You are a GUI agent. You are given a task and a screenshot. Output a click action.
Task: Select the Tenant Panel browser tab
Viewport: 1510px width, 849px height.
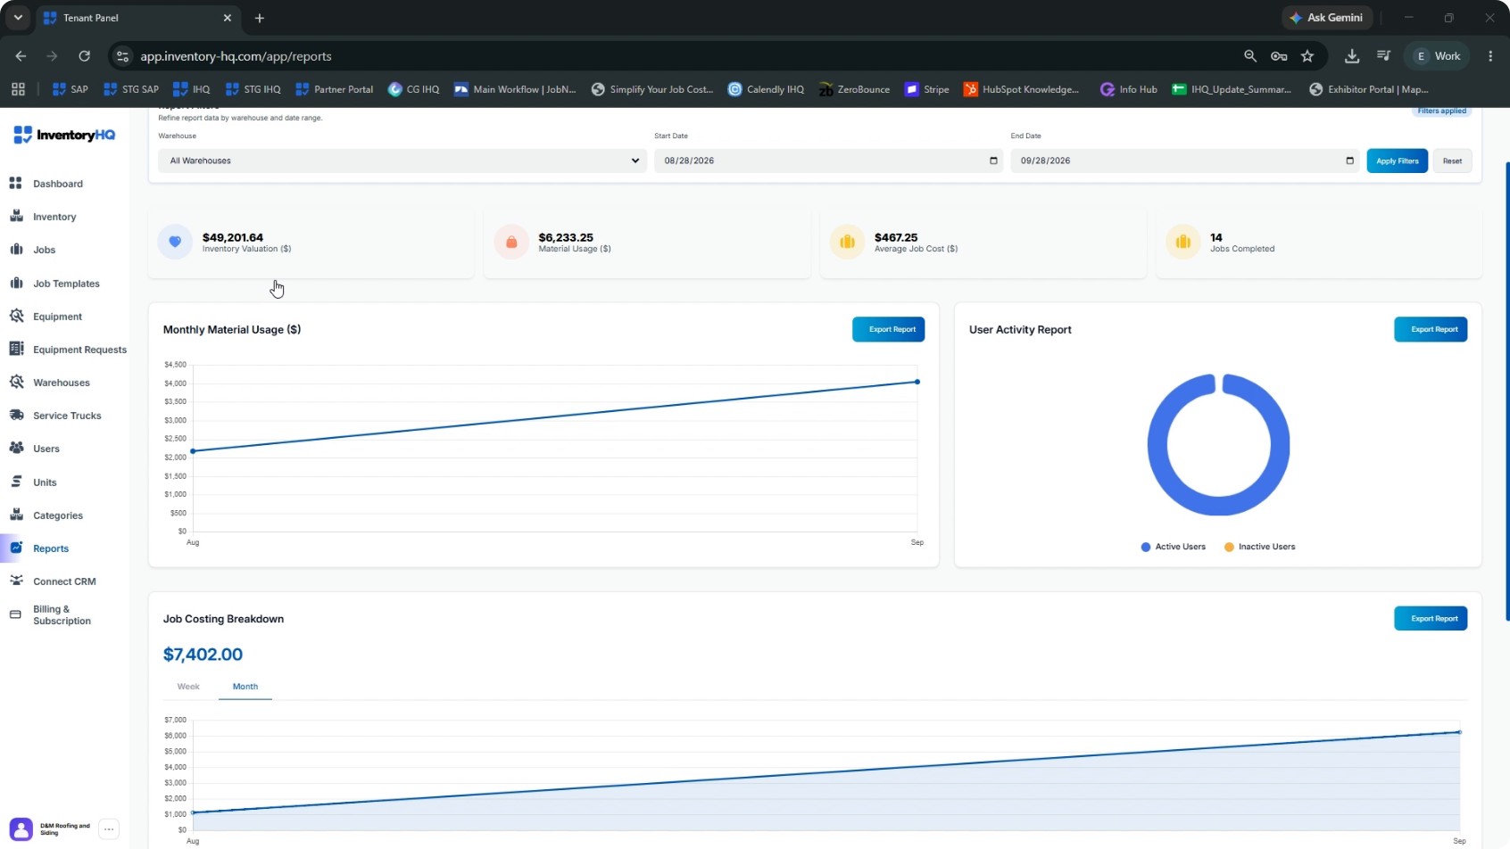pyautogui.click(x=137, y=18)
